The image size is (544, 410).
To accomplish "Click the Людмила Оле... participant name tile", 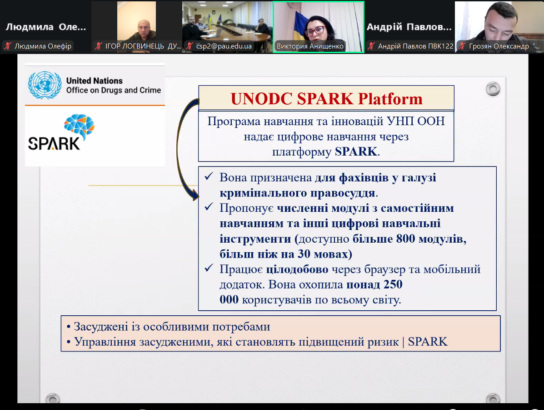I will [x=45, y=27].
